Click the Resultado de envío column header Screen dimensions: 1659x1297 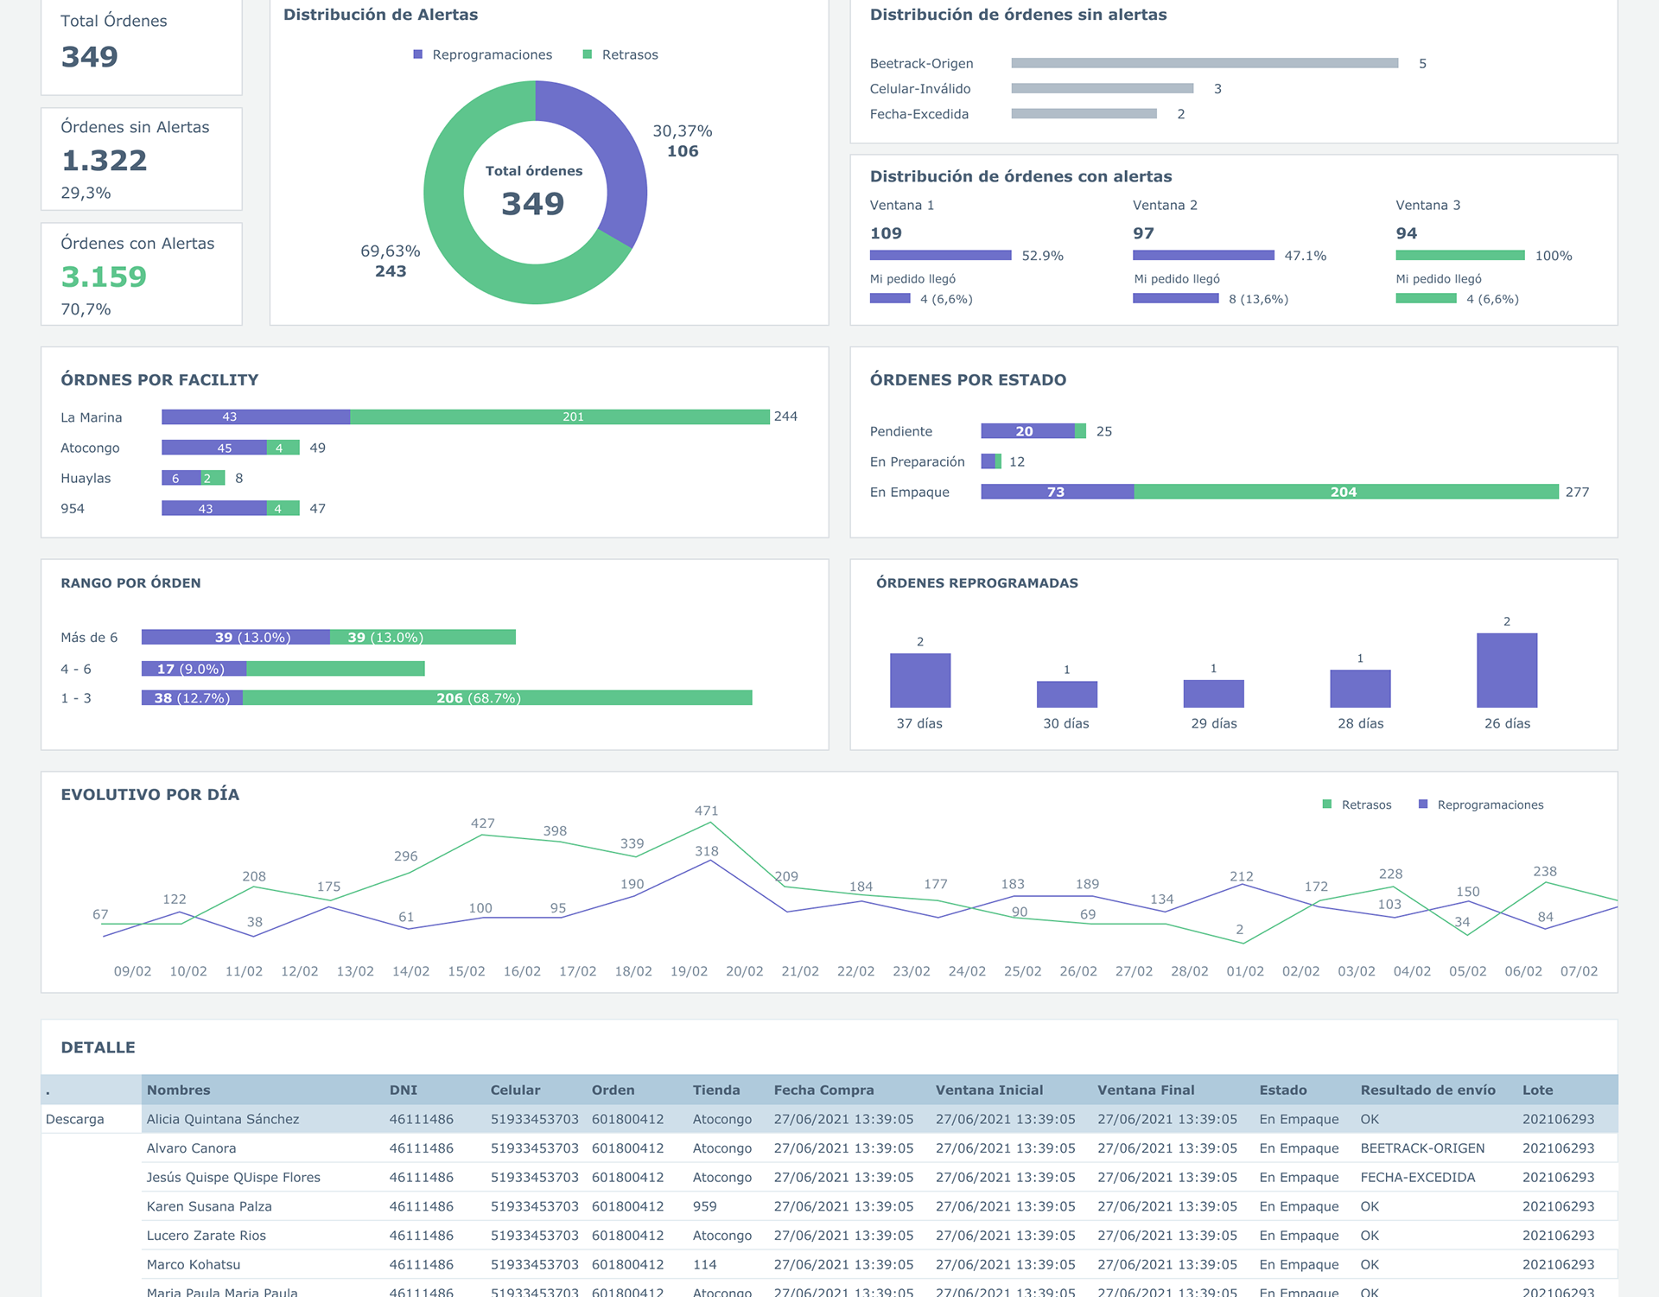pos(1427,1090)
